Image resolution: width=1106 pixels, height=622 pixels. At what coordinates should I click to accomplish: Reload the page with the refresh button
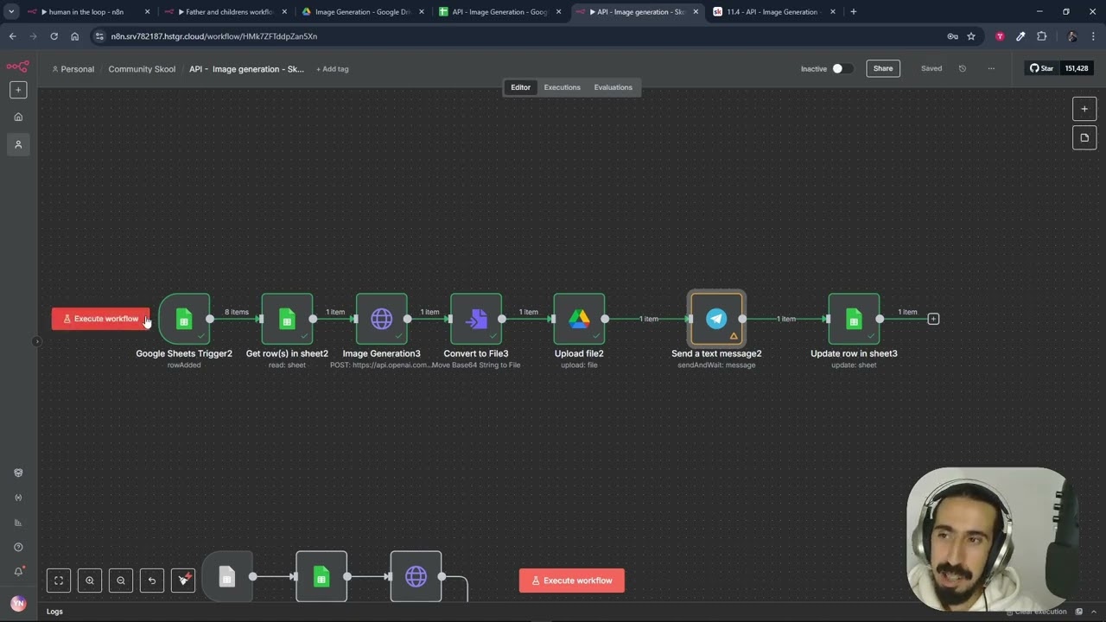click(54, 36)
